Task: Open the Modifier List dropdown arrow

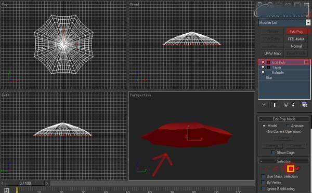Action: tap(308, 23)
